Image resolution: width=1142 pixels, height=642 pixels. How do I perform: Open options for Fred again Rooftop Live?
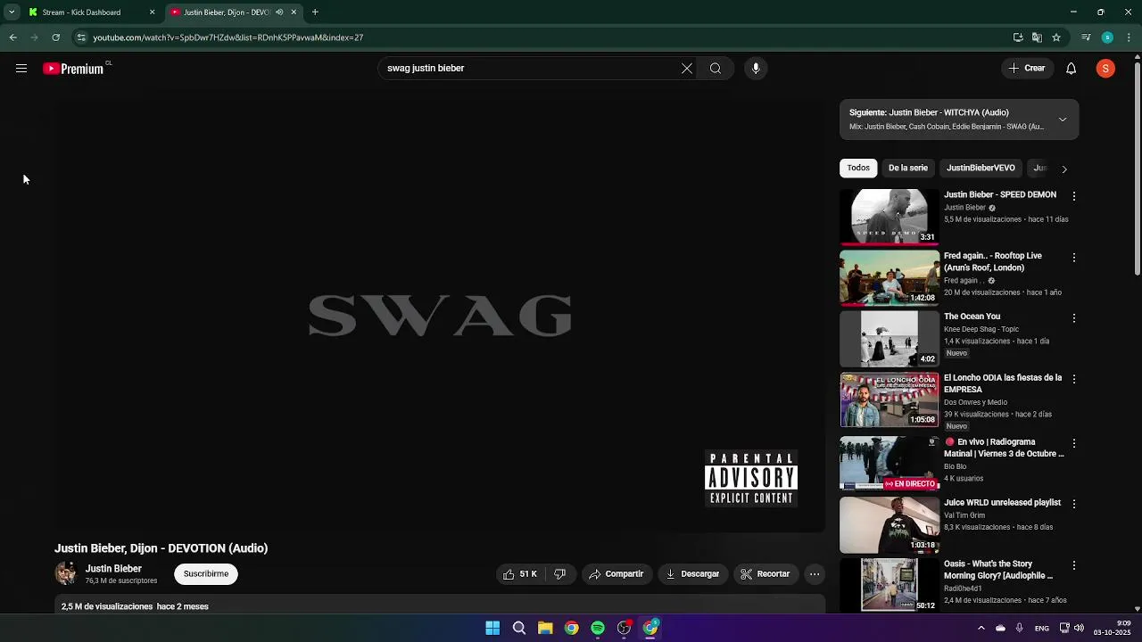tap(1074, 258)
